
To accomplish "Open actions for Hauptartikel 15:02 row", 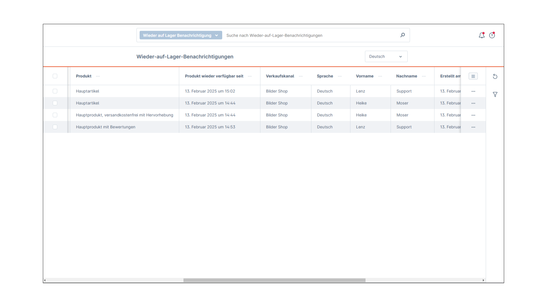I will coord(473,91).
